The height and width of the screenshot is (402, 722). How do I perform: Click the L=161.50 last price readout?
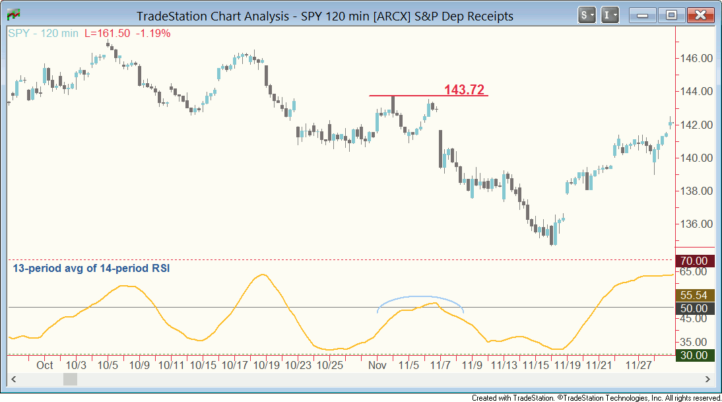coord(106,32)
